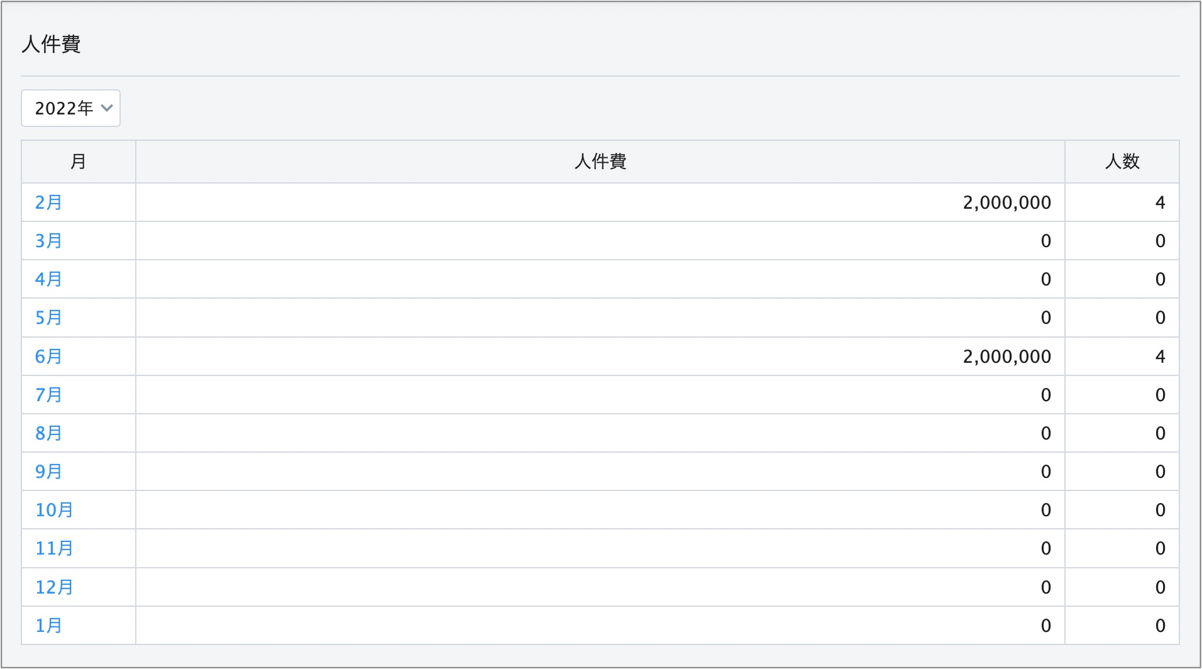Viewport: 1202px width, 669px height.
Task: View the 12月 entry
Action: click(x=54, y=587)
